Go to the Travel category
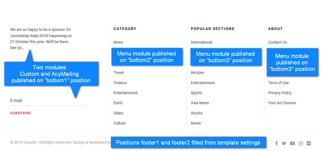The width and height of the screenshot is (321, 151). (119, 73)
